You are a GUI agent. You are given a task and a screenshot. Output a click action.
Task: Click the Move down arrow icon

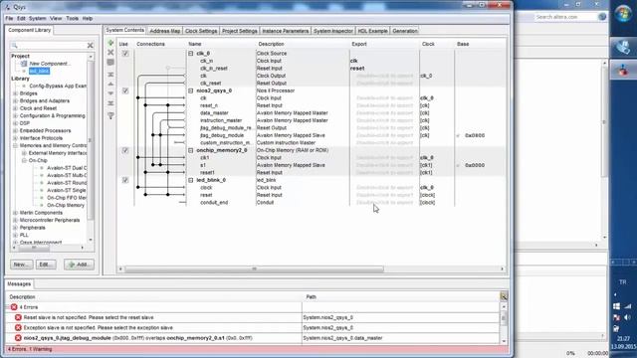tap(110, 93)
